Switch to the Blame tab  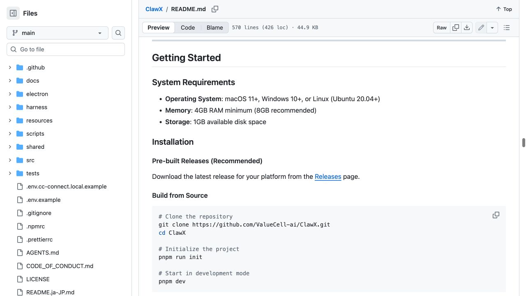(215, 28)
